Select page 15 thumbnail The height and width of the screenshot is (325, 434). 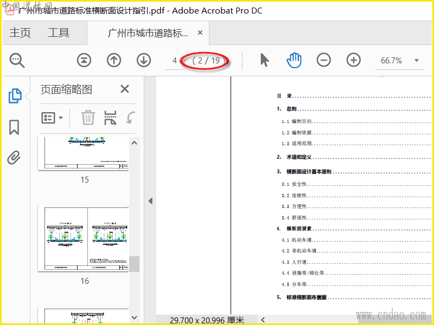coord(83,154)
